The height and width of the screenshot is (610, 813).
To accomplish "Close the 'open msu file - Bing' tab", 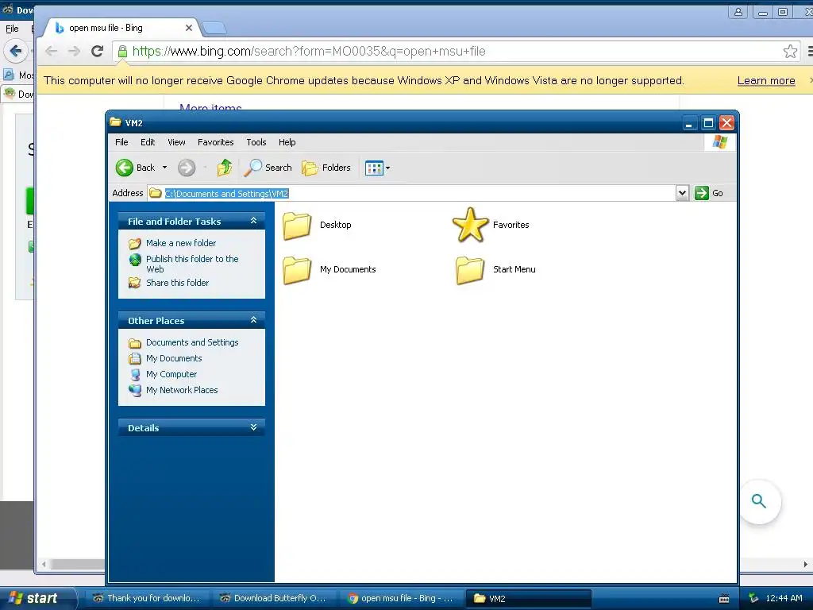I will coord(189,28).
